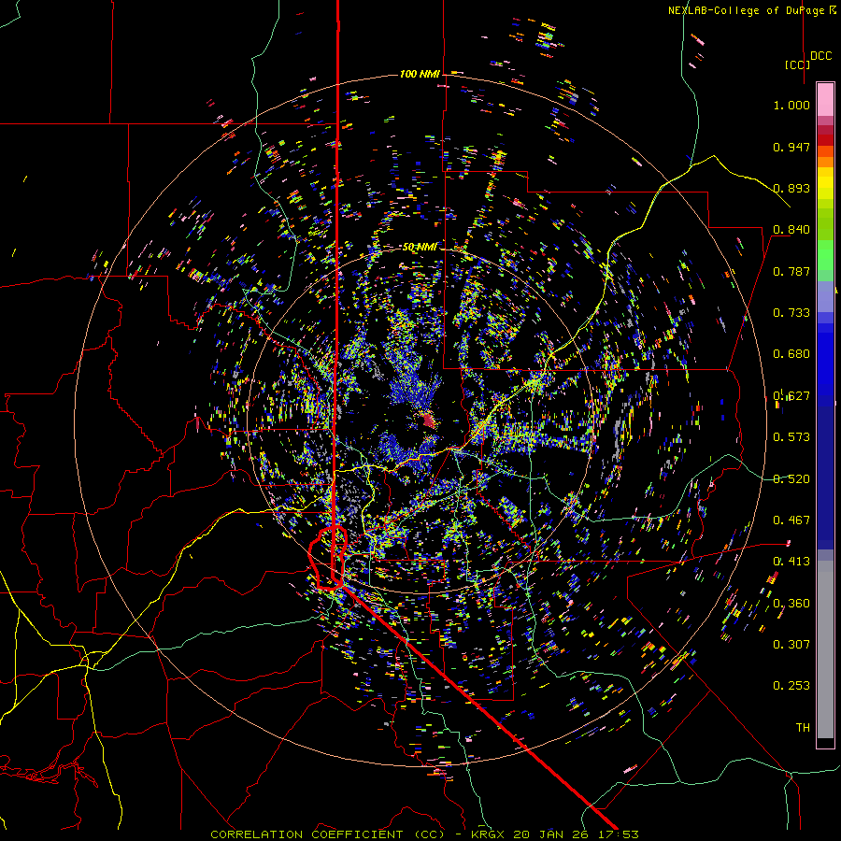The width and height of the screenshot is (841, 841).
Task: Click the 0.307 scale value
Action: pyautogui.click(x=791, y=645)
